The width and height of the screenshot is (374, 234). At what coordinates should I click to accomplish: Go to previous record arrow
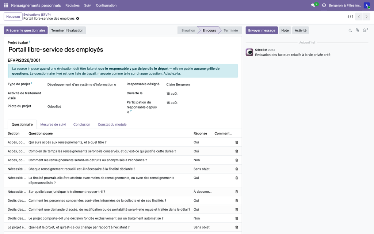coord(359,17)
